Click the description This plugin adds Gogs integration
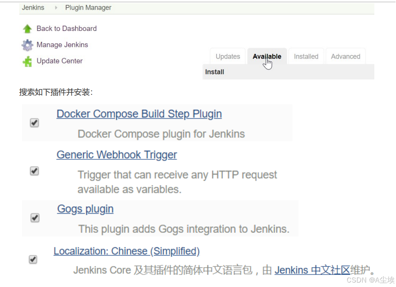Viewport: 396px width, 287px height. [184, 229]
